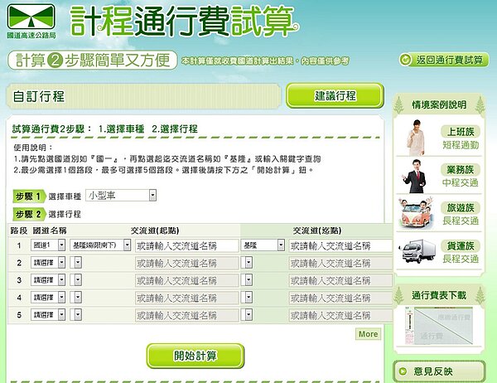Open the 請選擇 freeway dropdown in row 2
497x383 pixels.
(x=61, y=263)
